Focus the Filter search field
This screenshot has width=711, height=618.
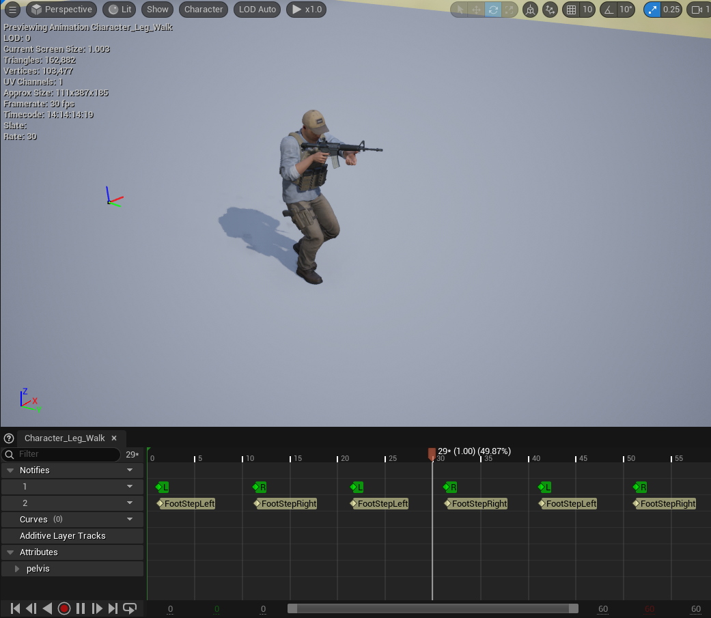[61, 454]
